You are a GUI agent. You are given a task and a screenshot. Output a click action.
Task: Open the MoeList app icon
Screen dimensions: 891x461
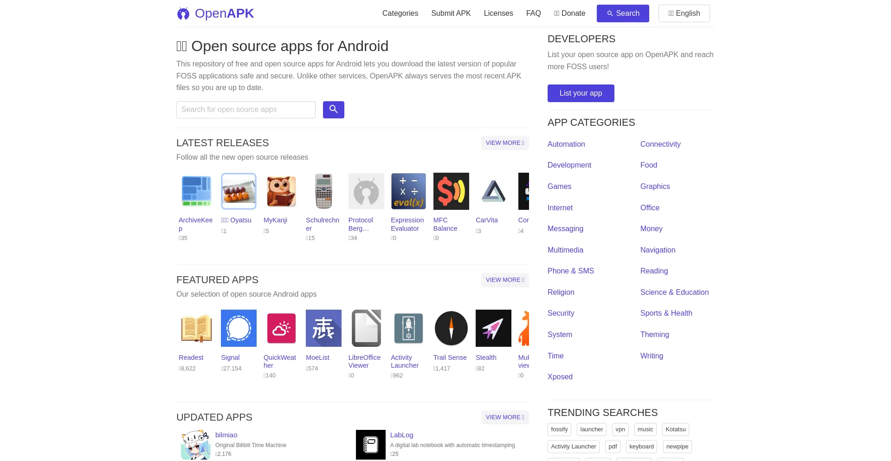(323, 328)
